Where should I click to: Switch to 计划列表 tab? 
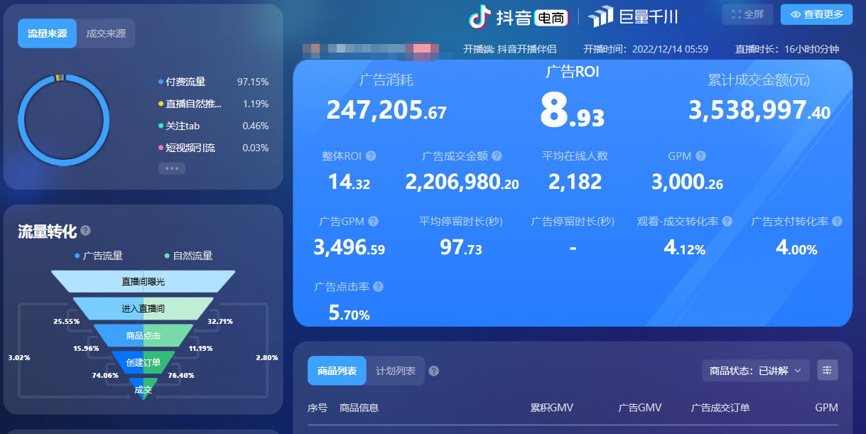coord(396,371)
